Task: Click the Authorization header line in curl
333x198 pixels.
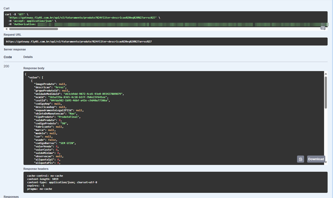Action: click(168, 24)
